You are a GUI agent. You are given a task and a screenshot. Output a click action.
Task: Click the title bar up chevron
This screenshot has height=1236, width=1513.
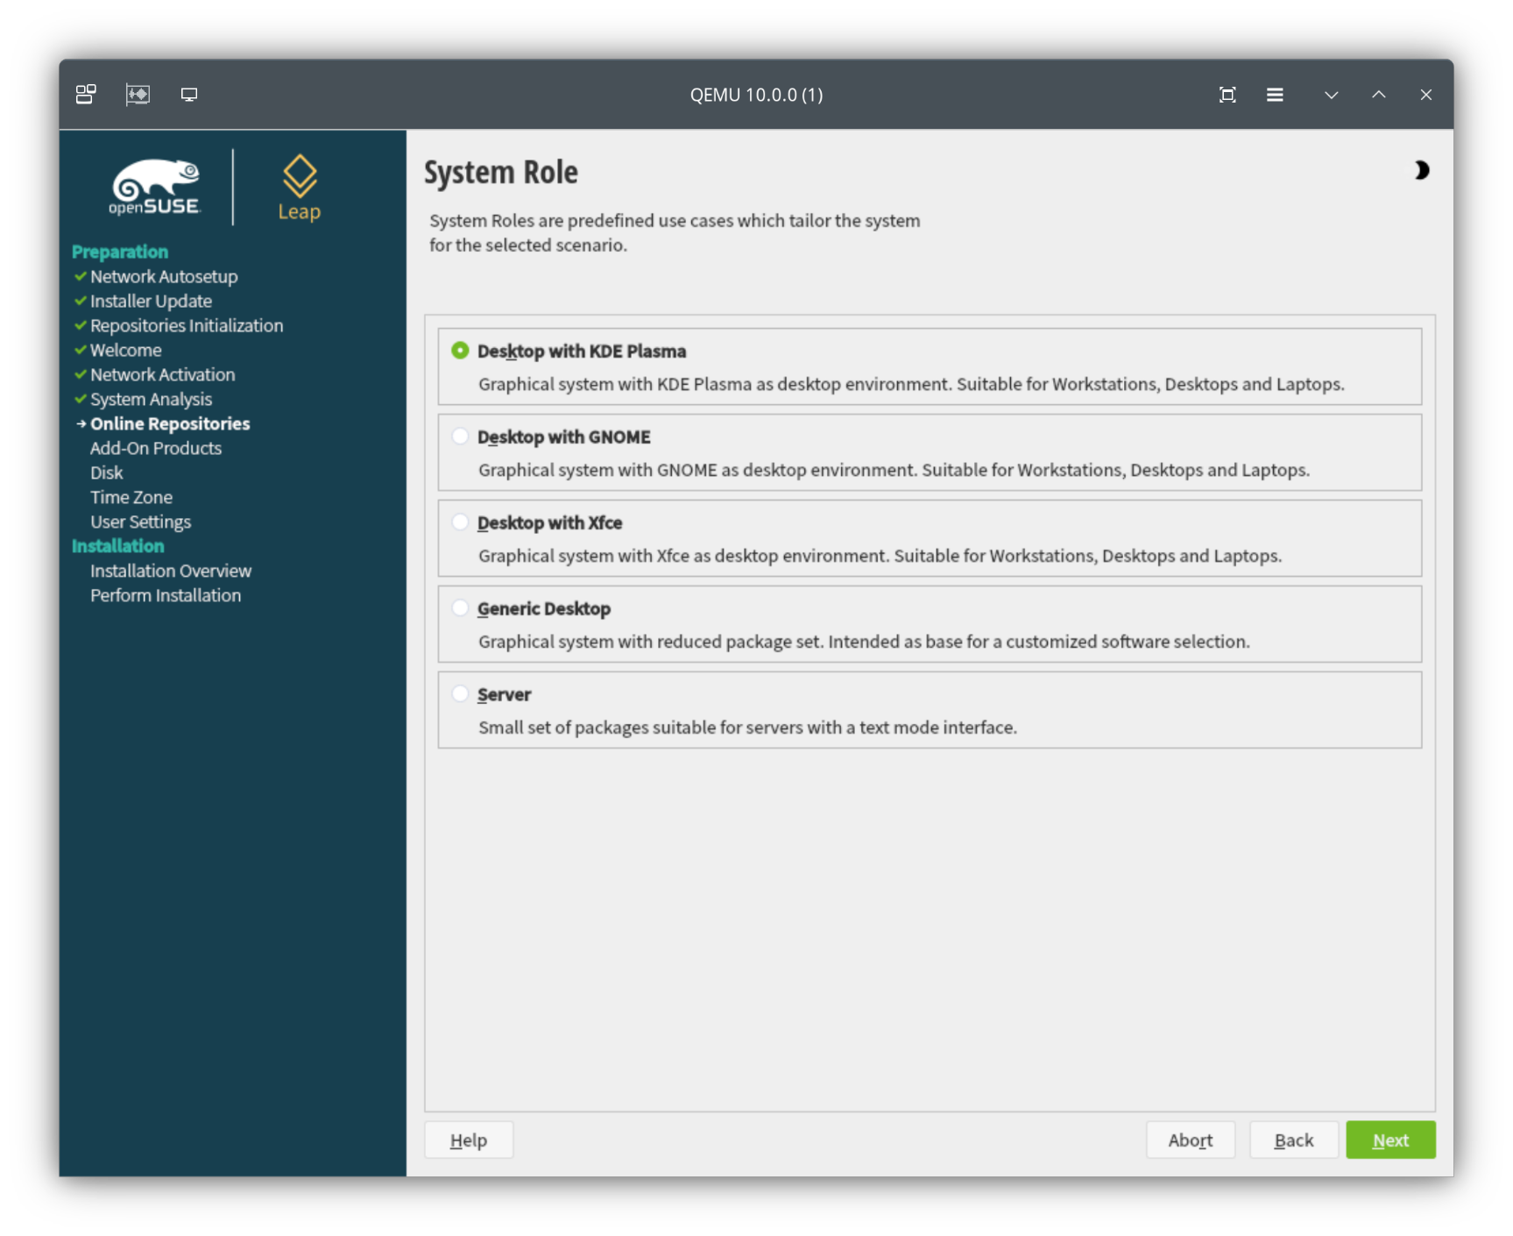[1377, 94]
